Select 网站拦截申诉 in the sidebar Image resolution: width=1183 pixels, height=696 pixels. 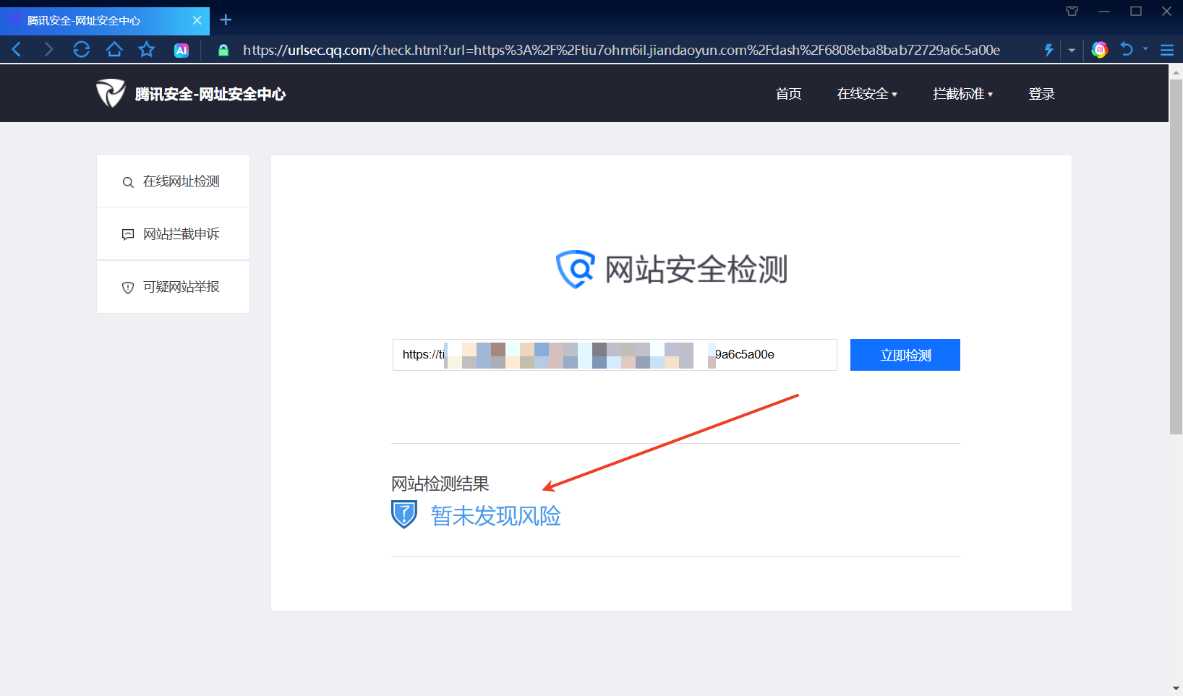point(174,234)
